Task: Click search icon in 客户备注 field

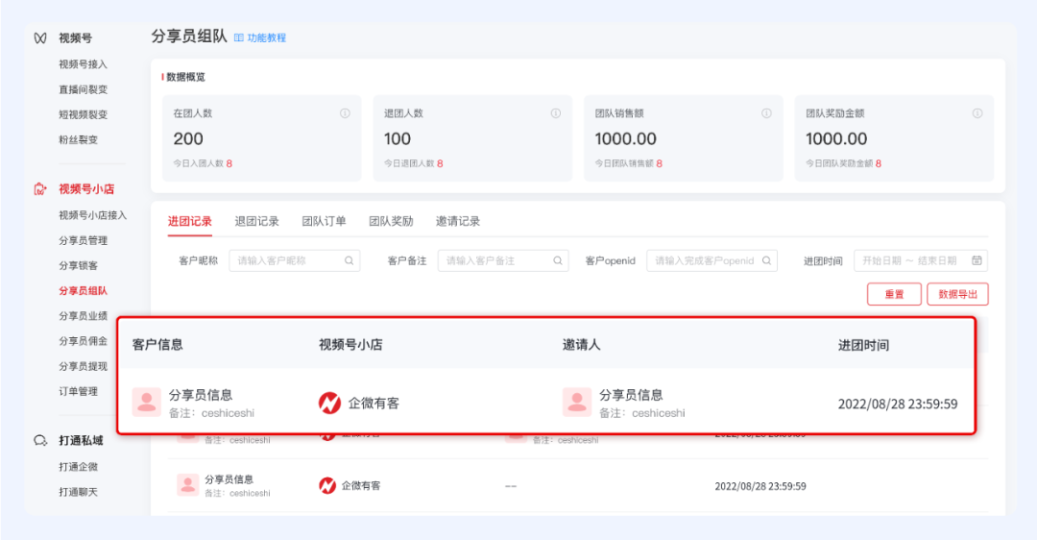Action: [x=558, y=260]
